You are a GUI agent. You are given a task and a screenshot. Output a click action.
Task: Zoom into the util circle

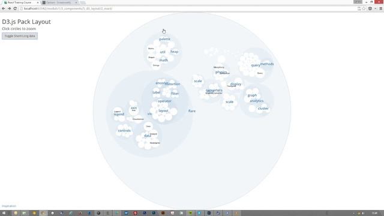pyautogui.click(x=163, y=52)
